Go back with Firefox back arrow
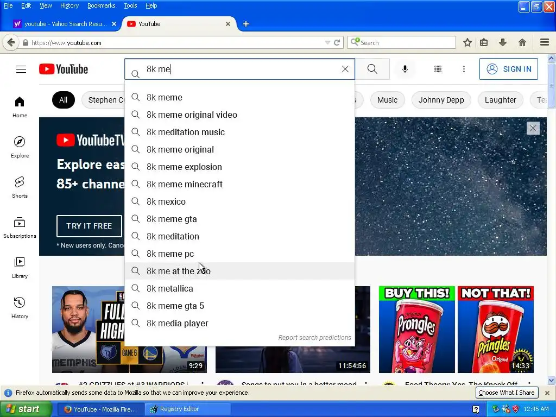 11,42
